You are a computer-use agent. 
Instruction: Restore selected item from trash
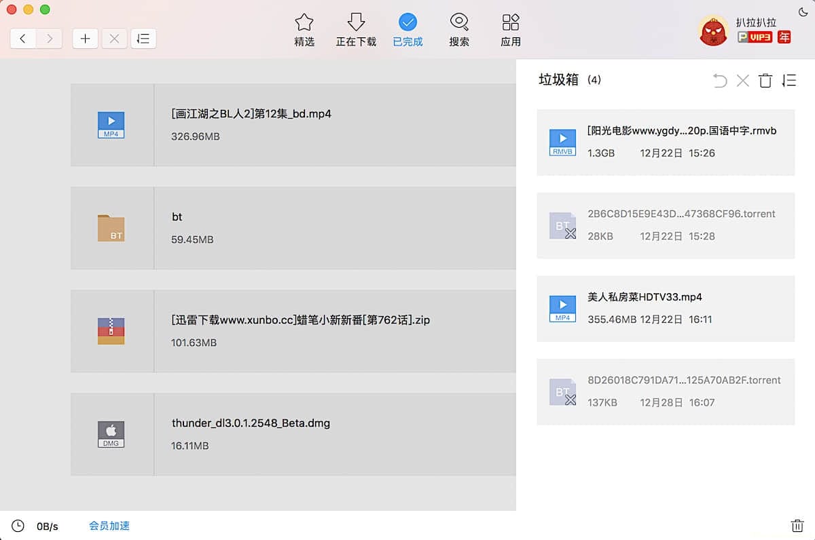(720, 81)
